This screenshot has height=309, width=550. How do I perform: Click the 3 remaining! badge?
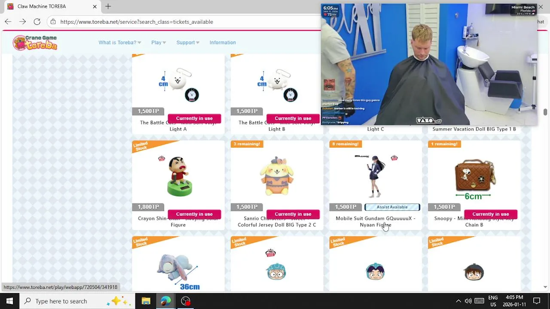tap(247, 144)
